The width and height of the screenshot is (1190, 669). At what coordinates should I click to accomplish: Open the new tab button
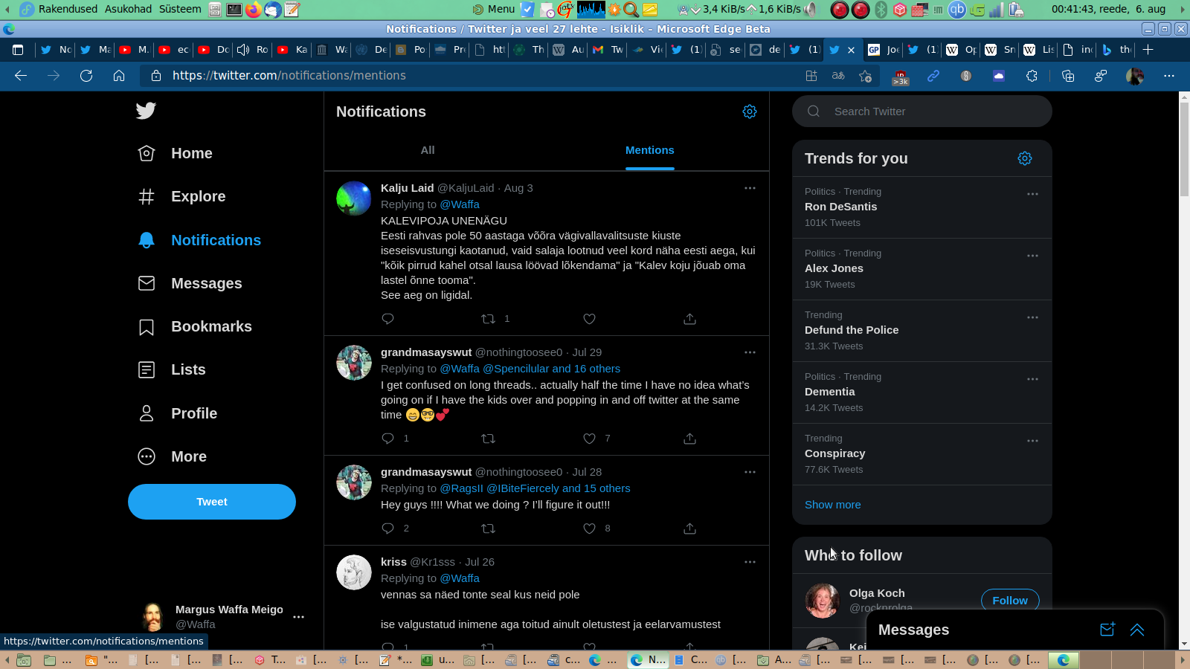[1148, 50]
